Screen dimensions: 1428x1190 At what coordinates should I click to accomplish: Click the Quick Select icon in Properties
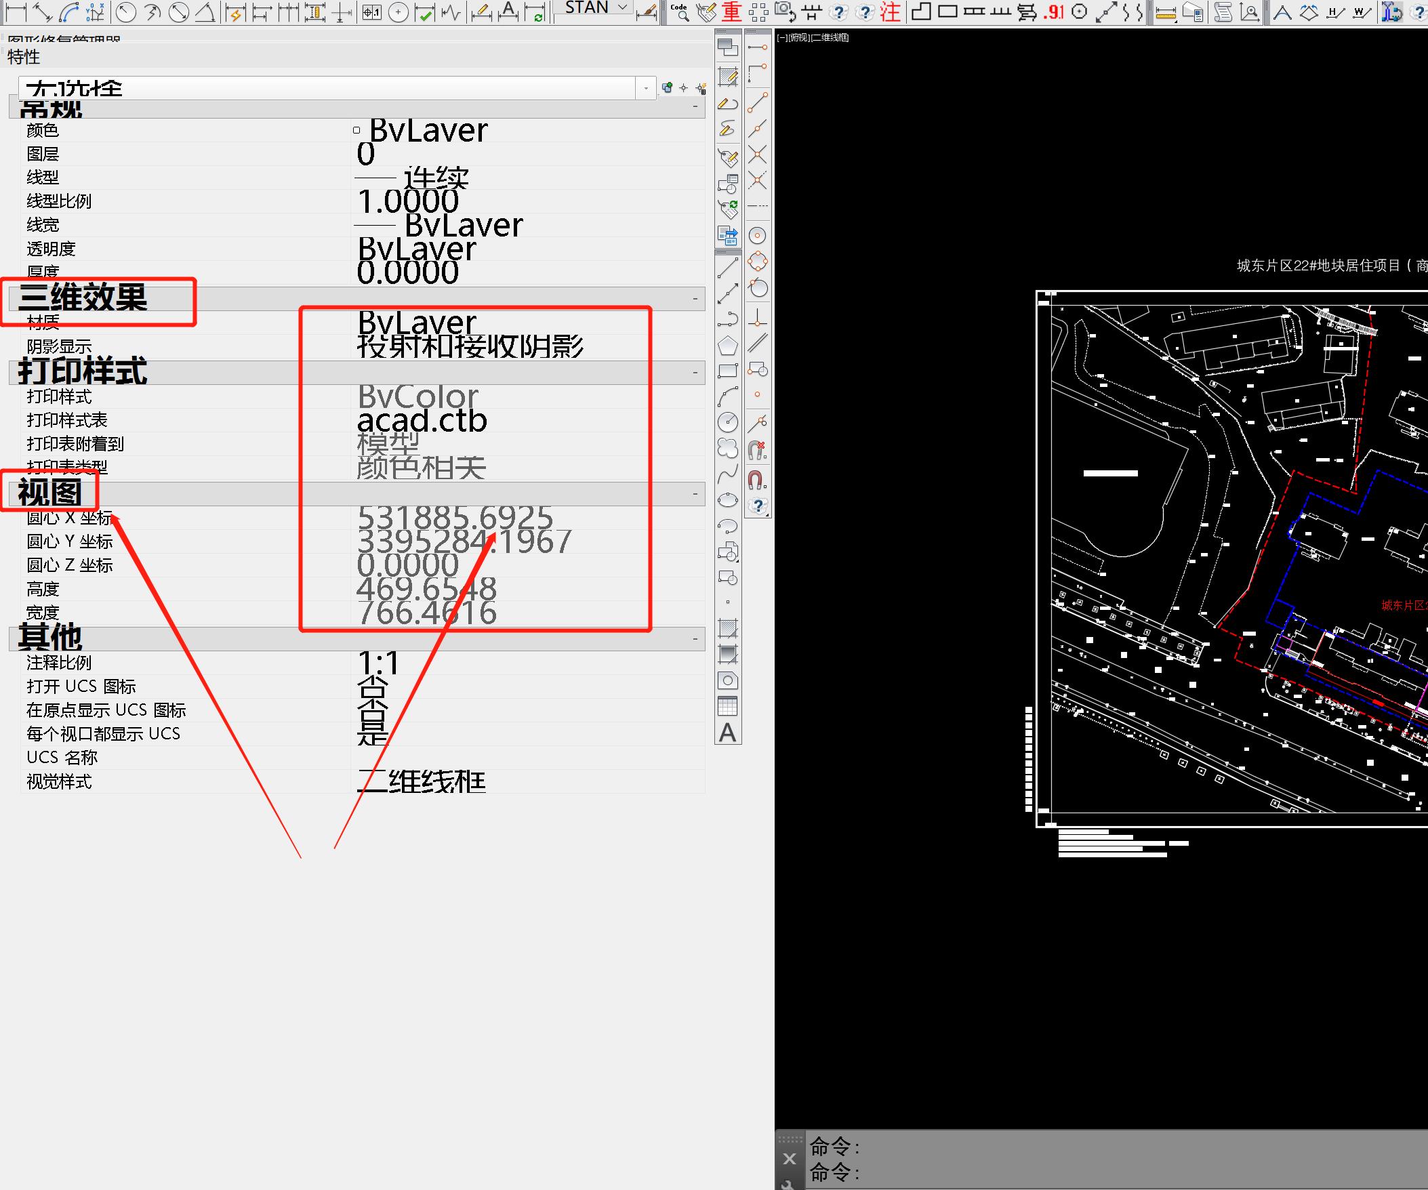pos(701,87)
